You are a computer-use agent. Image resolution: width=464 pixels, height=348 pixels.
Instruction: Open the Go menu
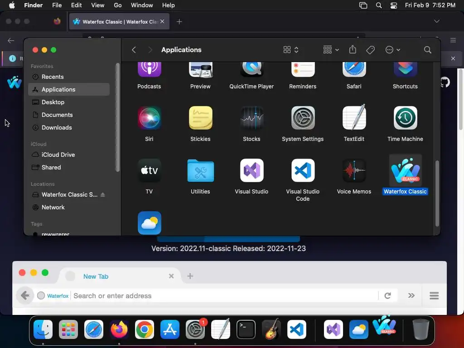(117, 5)
